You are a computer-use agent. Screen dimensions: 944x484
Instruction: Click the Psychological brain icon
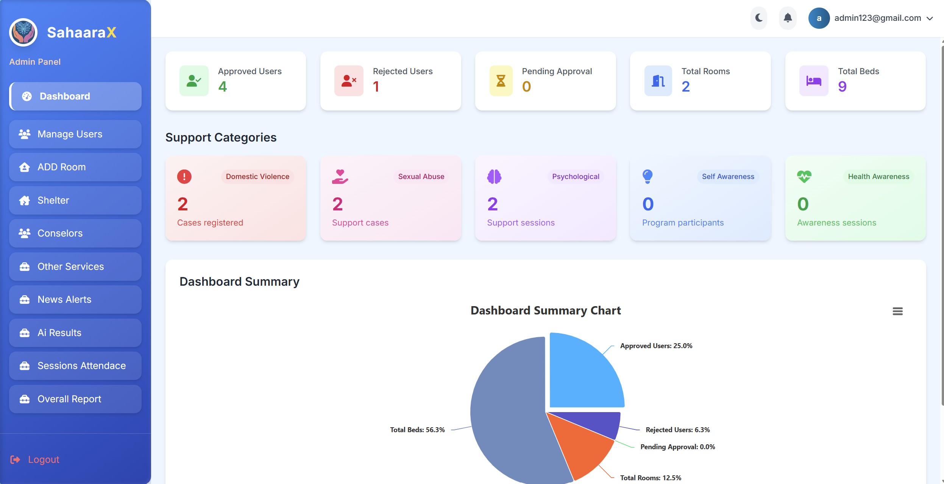coord(494,176)
